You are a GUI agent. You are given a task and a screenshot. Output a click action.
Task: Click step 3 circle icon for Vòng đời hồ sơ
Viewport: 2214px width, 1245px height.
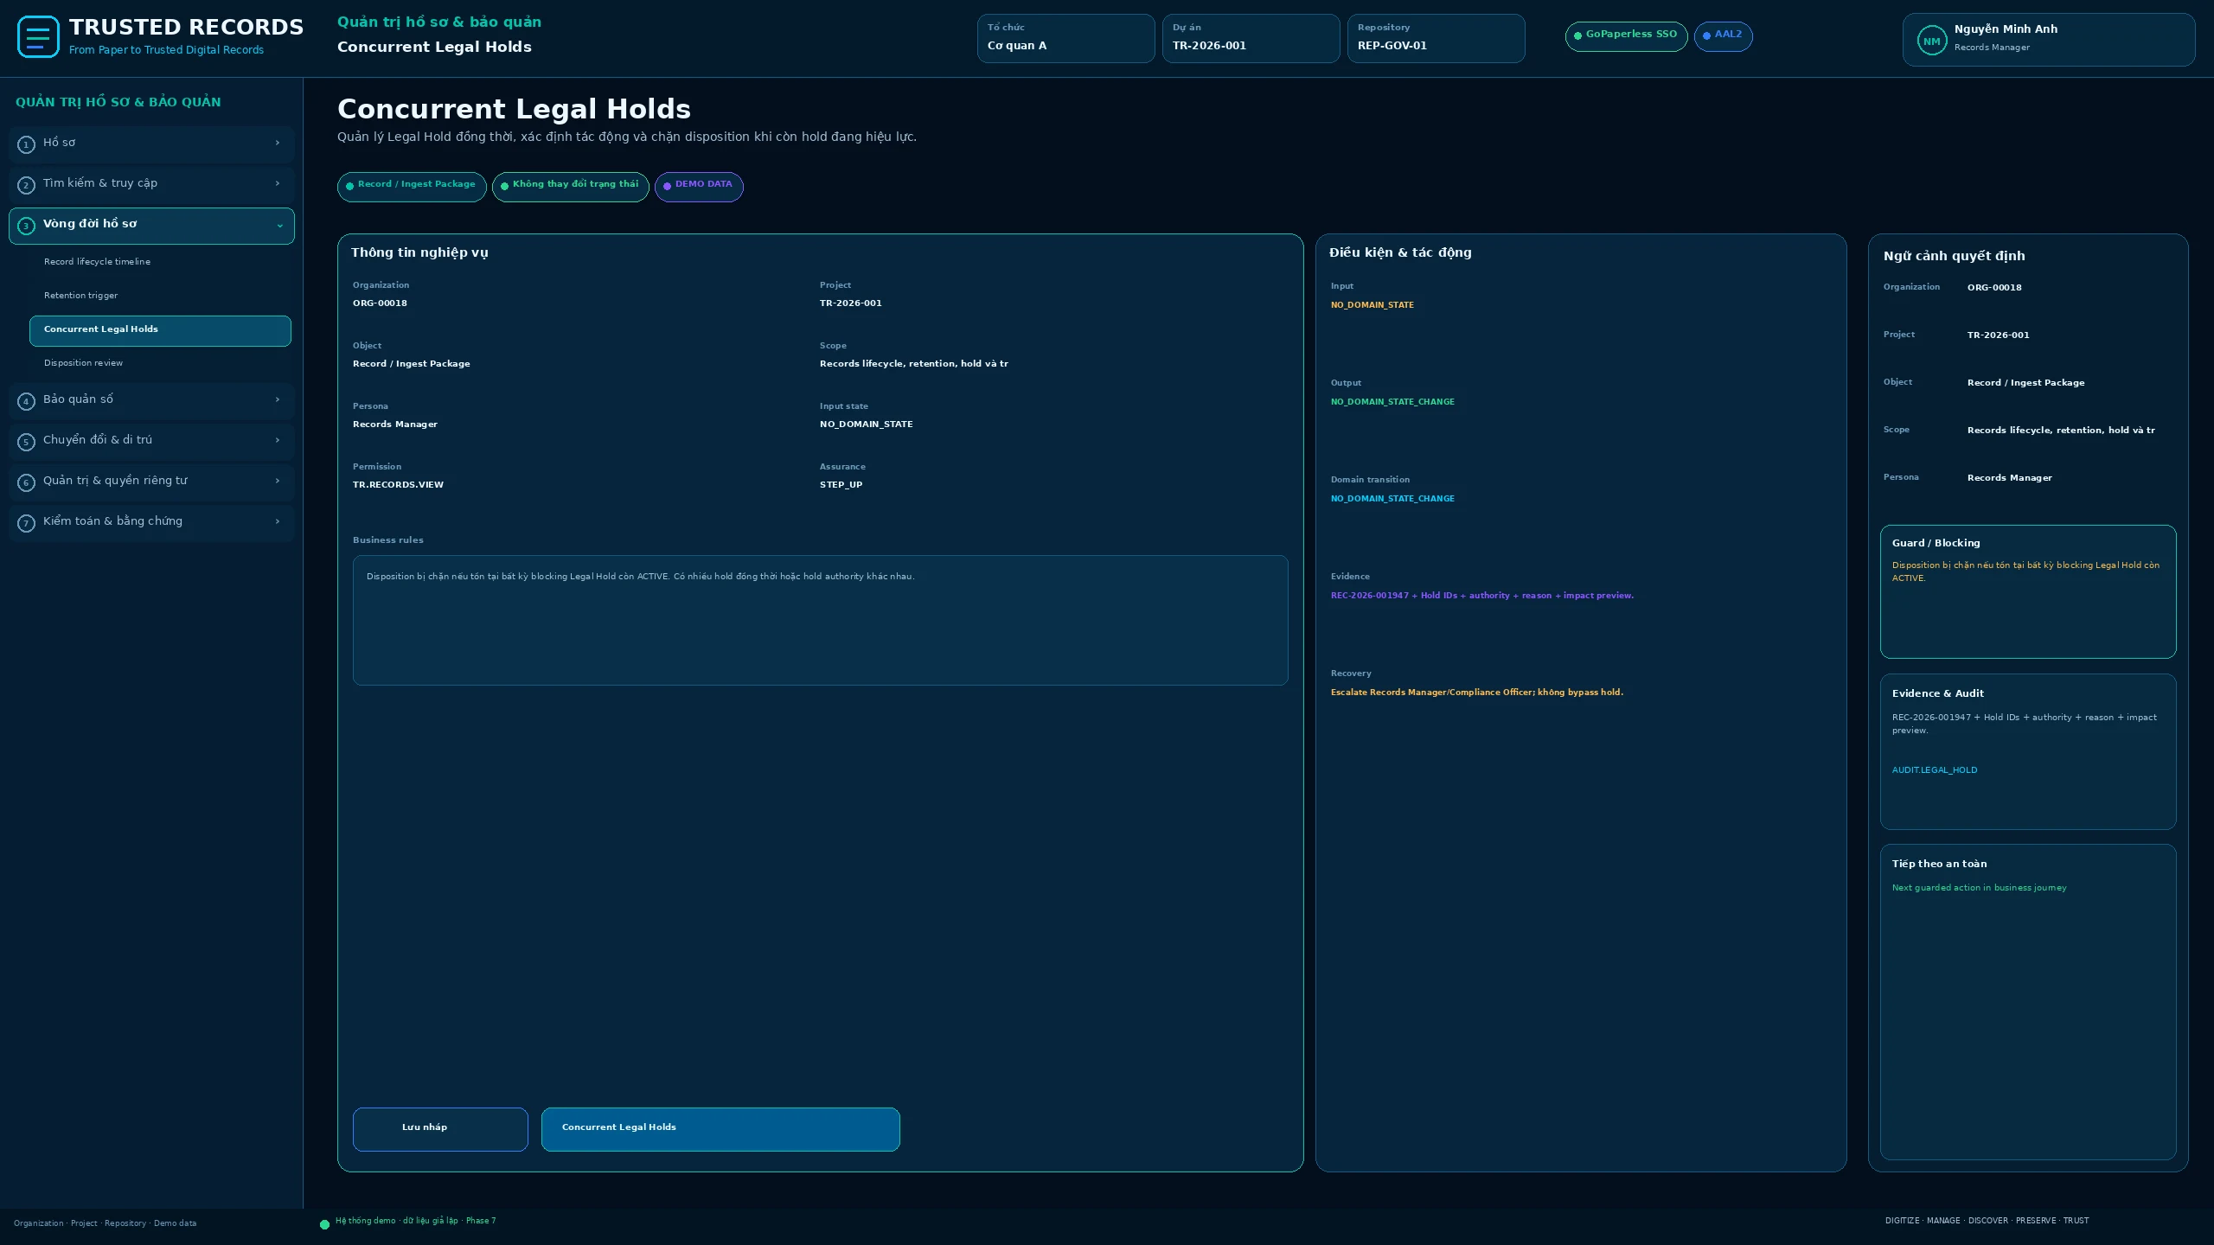tap(26, 226)
